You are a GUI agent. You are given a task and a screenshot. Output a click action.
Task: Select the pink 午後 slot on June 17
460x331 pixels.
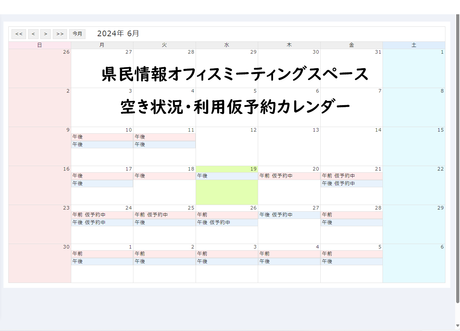coord(102,176)
